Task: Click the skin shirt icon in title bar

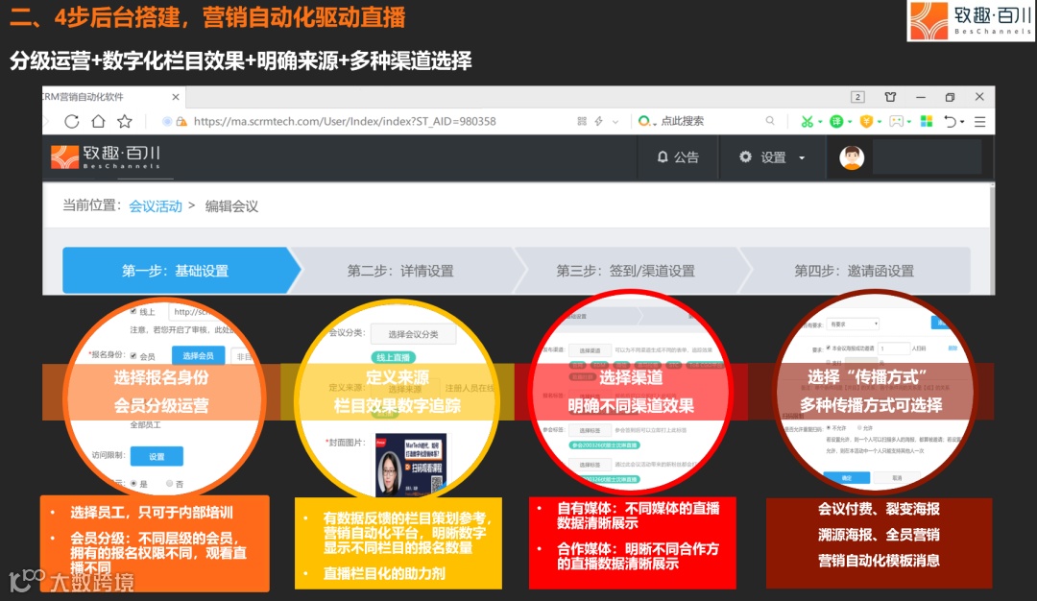Action: (891, 97)
